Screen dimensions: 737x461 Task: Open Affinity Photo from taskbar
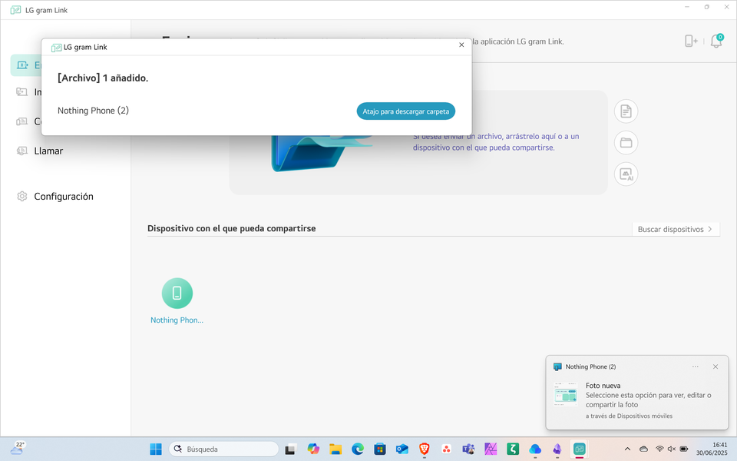[491, 449]
